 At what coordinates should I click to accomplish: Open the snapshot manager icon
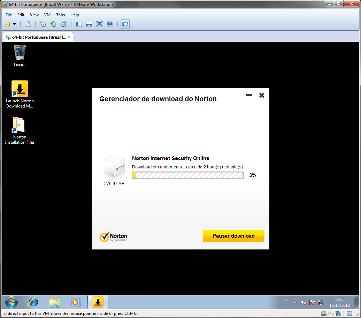click(63, 24)
